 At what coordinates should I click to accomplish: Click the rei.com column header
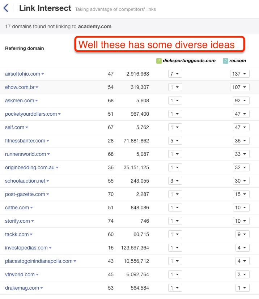(237, 61)
